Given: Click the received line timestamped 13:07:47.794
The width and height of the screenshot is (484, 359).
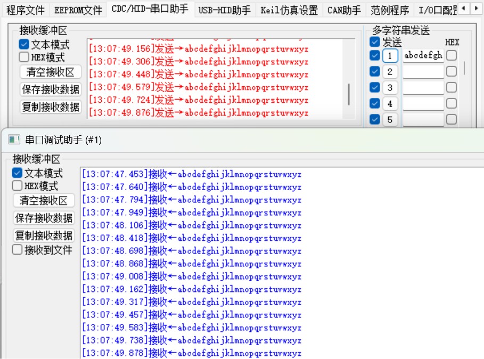Looking at the screenshot, I should coord(192,200).
